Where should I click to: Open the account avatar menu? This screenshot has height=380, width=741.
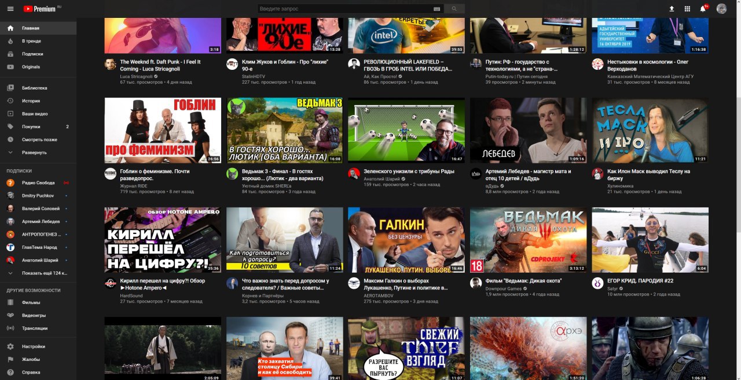click(x=721, y=9)
